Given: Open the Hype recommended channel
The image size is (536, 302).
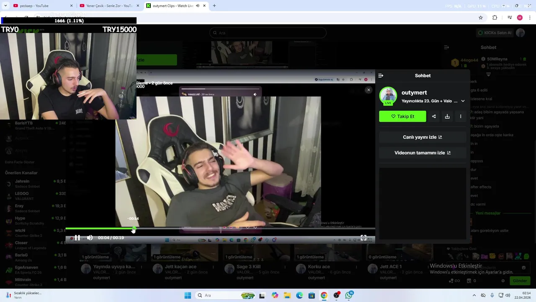Looking at the screenshot, I should tap(35, 221).
